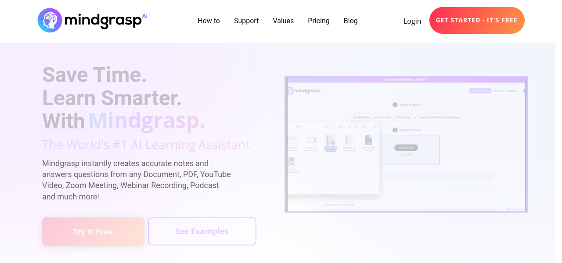Click the Upload file option in the demo

coord(360,117)
